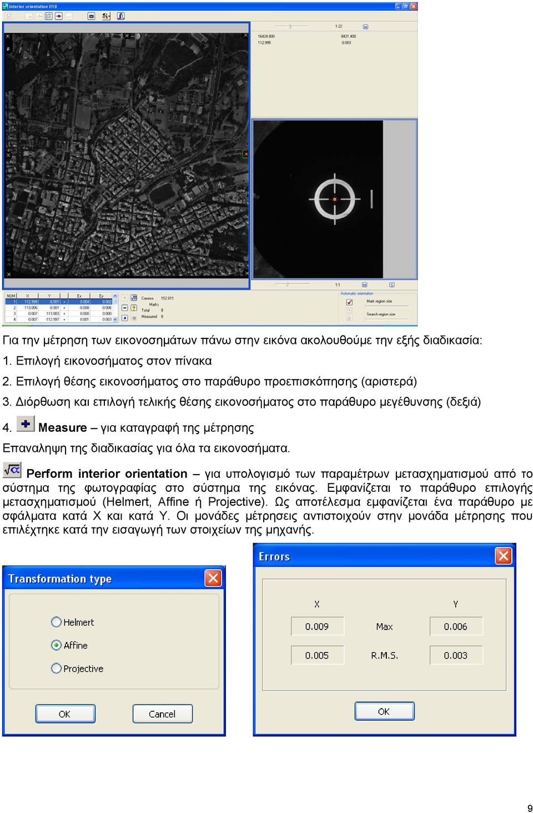The height and width of the screenshot is (813, 533).
Task: Click the R.M.S. X field 0.005
Action: [x=317, y=655]
